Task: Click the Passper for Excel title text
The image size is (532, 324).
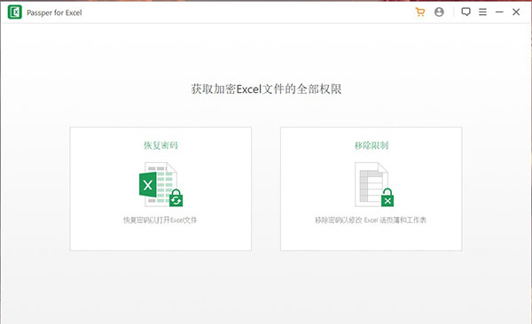Action: click(54, 13)
